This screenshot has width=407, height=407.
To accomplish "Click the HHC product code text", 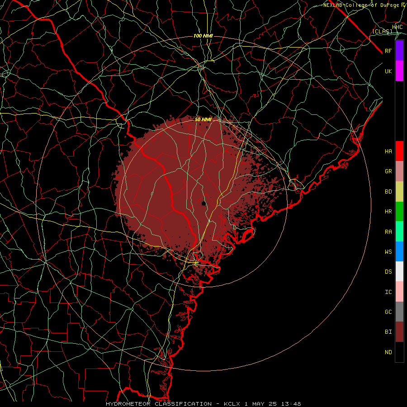I will coord(398,27).
